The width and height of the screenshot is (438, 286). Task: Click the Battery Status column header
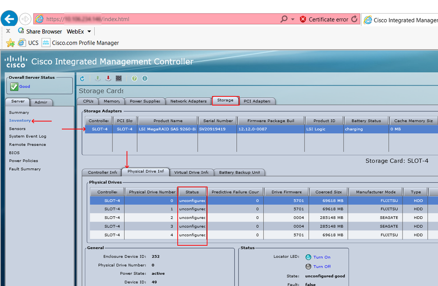366,121
